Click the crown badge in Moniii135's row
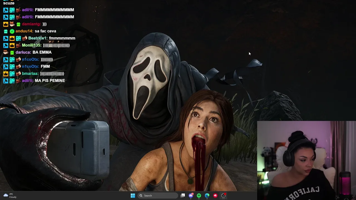Screen dimensions: 356x200 (x=12, y=45)
